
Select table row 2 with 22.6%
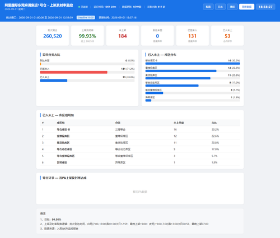point(140,136)
